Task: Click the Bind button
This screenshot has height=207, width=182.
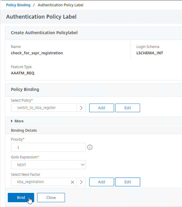Action: [x=21, y=197]
